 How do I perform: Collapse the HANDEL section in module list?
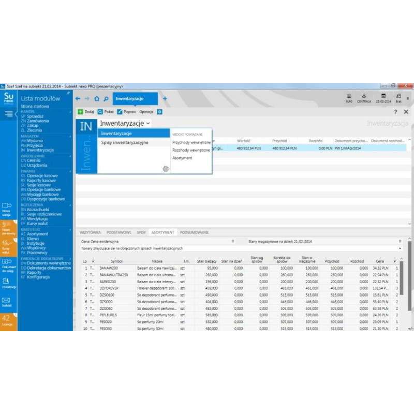(x=69, y=111)
